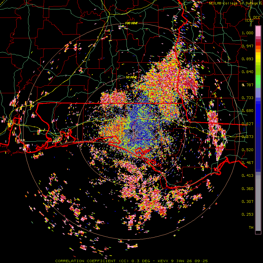Image resolution: width=263 pixels, height=263 pixels.
Task: Click the CORRELATION COEFFICIENT (CC) caption text
Action: 92,261
